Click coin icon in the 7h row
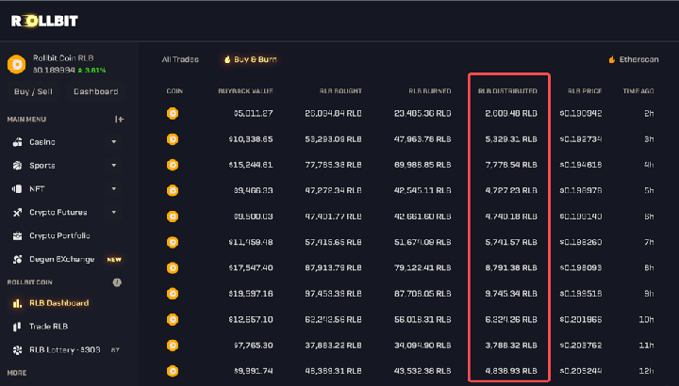The height and width of the screenshot is (386, 679). click(173, 242)
